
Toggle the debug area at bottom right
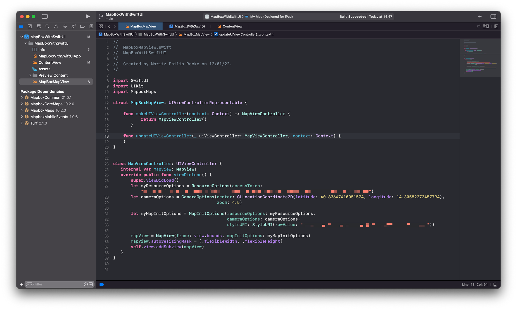495,284
